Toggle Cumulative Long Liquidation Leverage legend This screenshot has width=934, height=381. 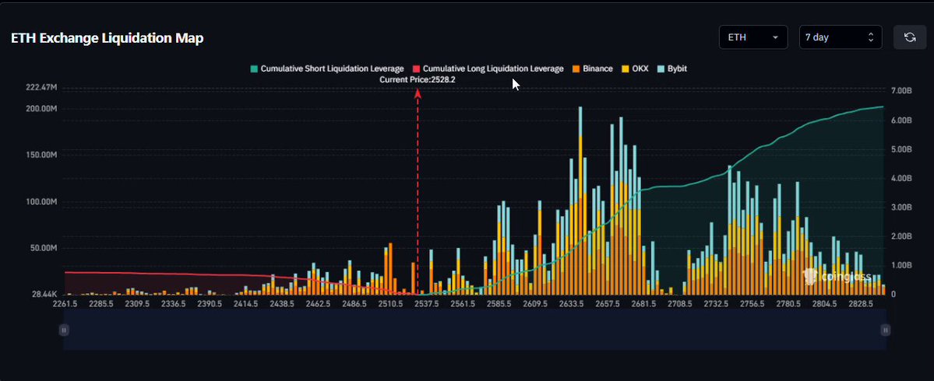tap(488, 69)
